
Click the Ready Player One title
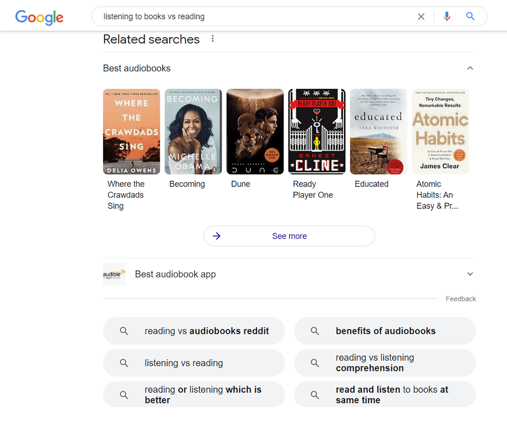[x=313, y=190]
